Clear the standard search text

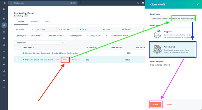point(62,43)
